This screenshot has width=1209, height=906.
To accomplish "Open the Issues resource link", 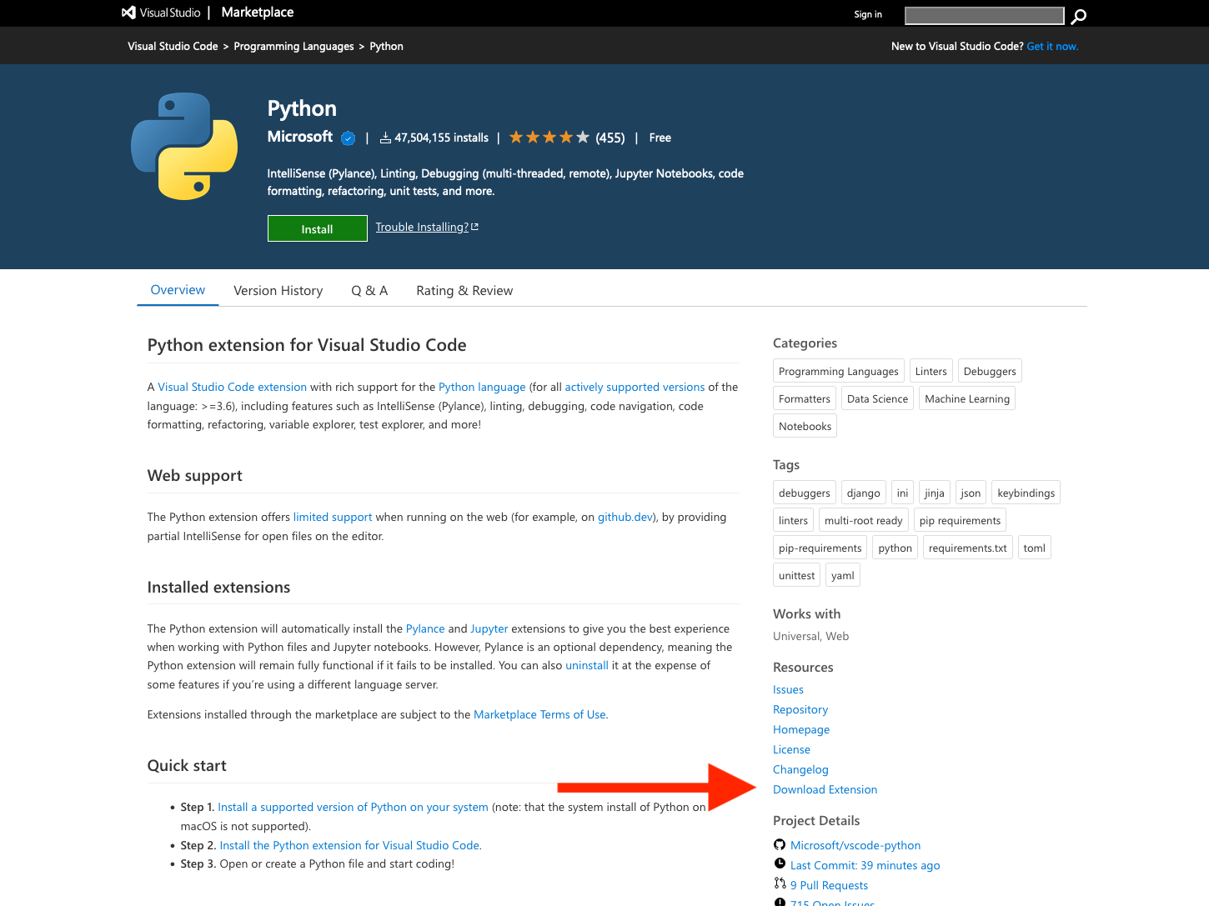I will (788, 689).
